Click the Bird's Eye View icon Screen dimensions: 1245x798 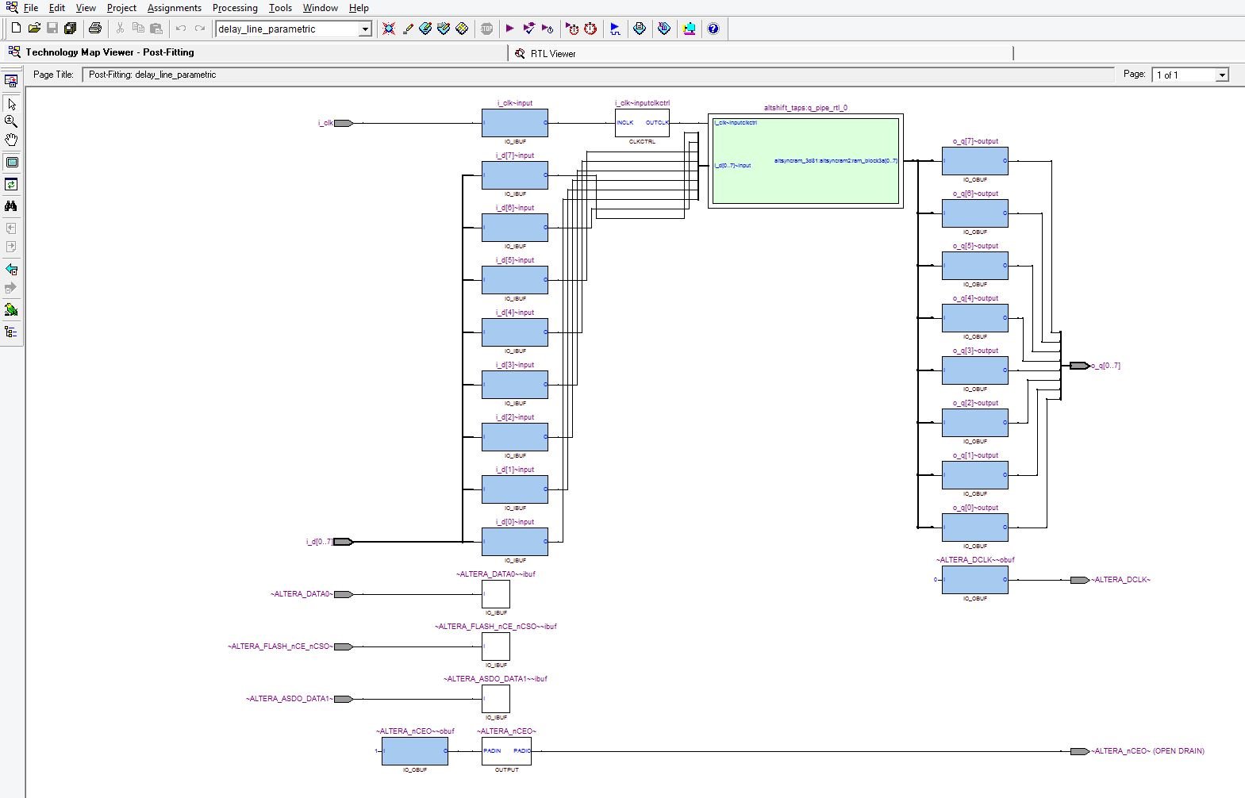pyautogui.click(x=11, y=310)
